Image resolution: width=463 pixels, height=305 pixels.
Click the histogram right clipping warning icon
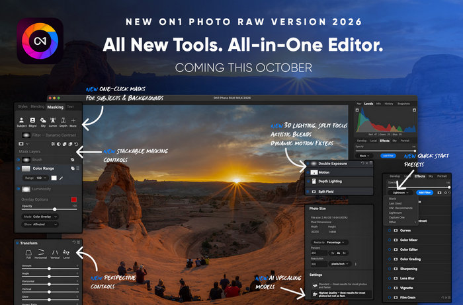[414, 110]
